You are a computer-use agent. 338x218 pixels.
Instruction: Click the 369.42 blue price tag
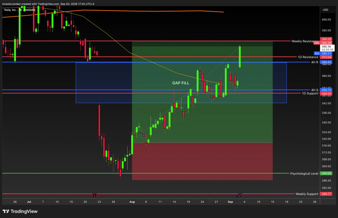coord(326,62)
